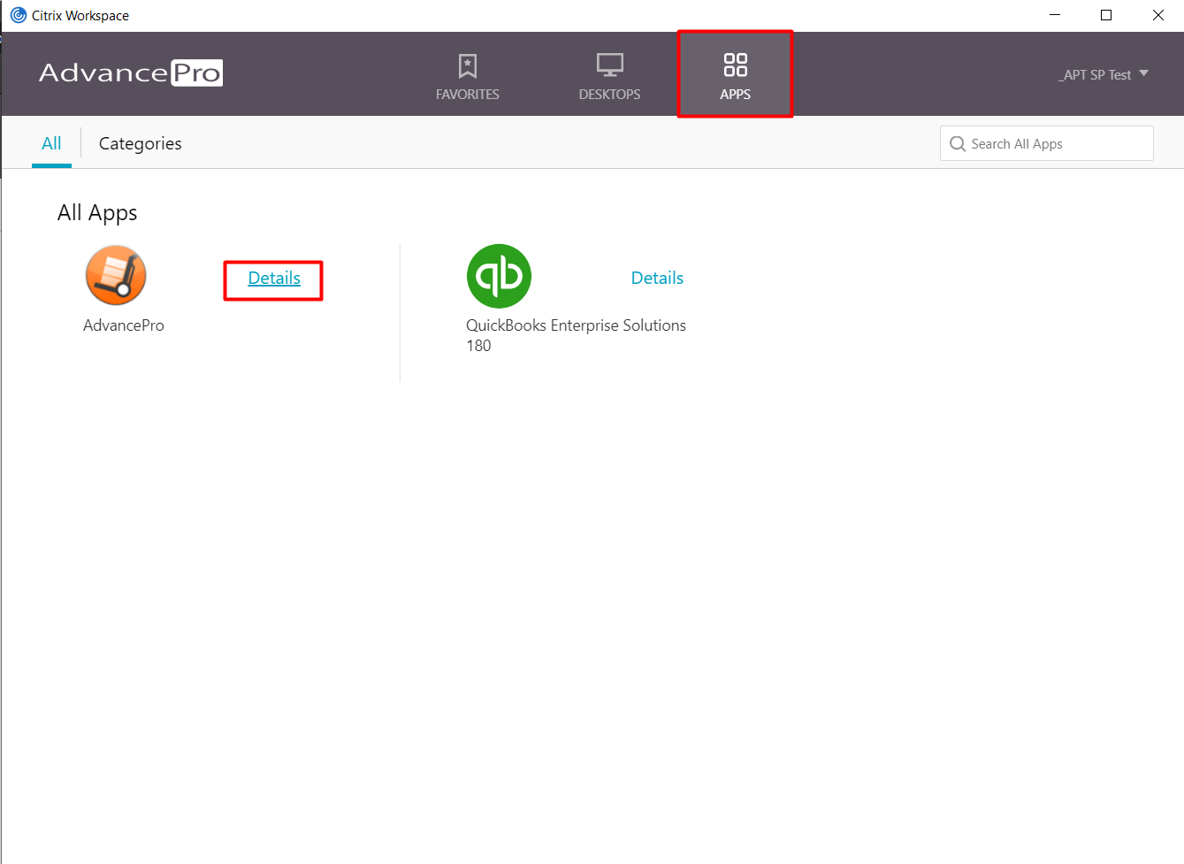Close the Citrix Workspace window
This screenshot has height=864, width=1184.
click(x=1157, y=15)
